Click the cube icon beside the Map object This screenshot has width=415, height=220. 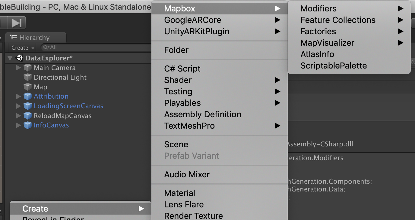27,87
